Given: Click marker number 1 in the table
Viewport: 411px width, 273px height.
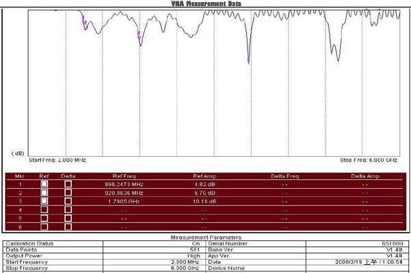Looking at the screenshot, I should [x=21, y=184].
